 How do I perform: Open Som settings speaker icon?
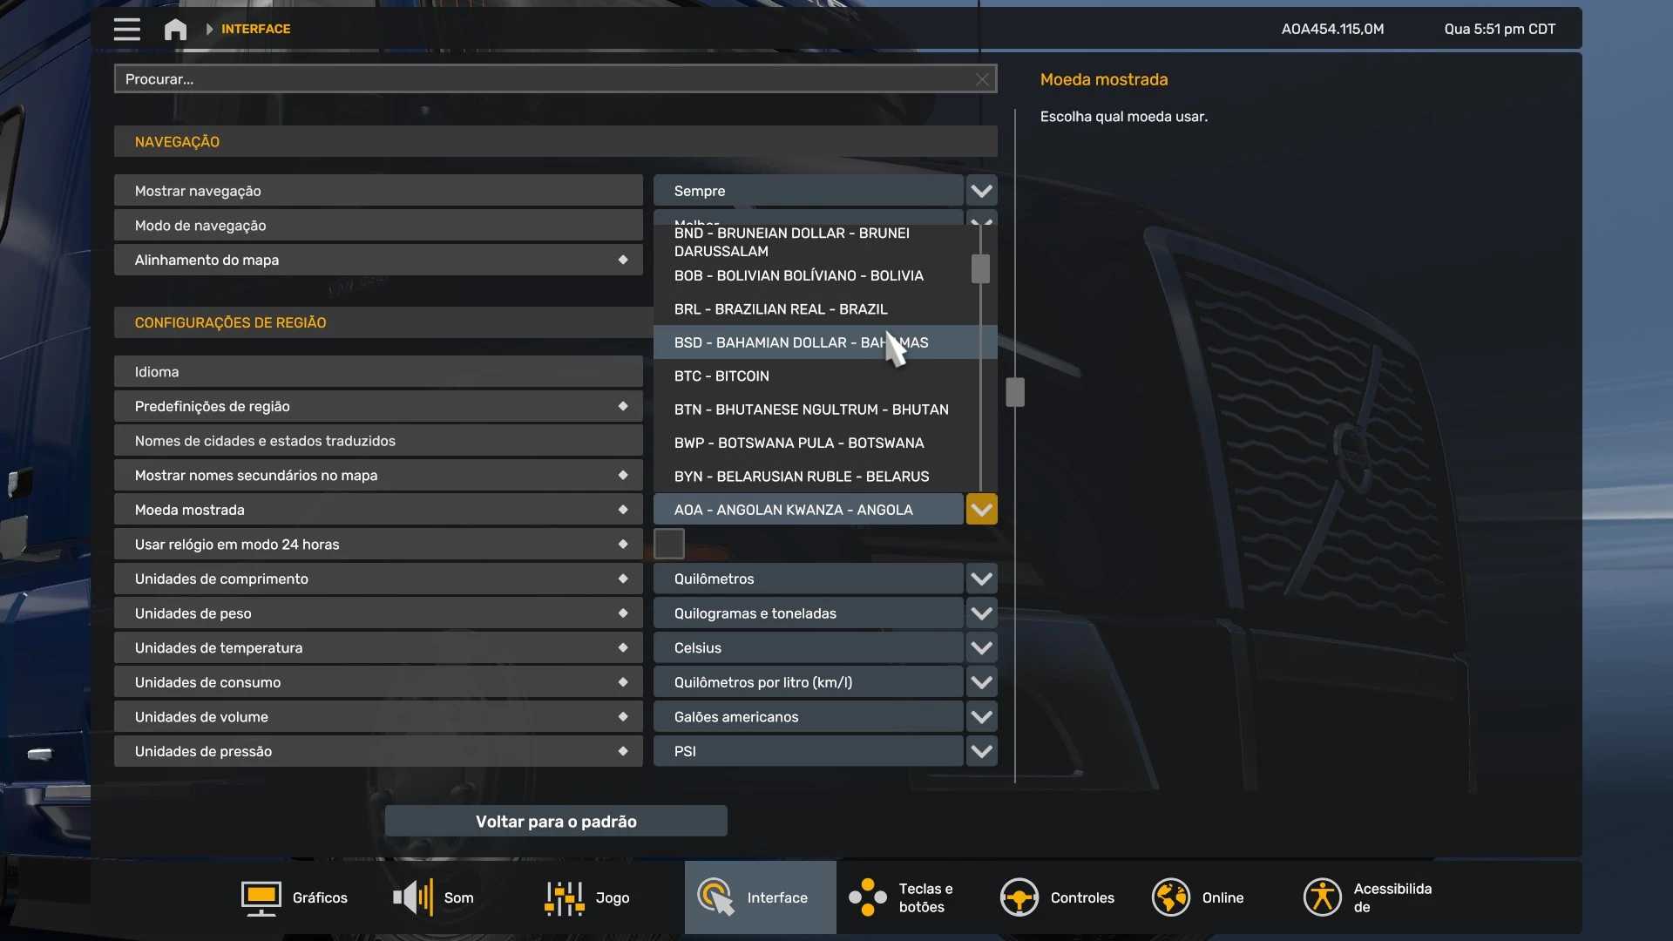(x=413, y=897)
